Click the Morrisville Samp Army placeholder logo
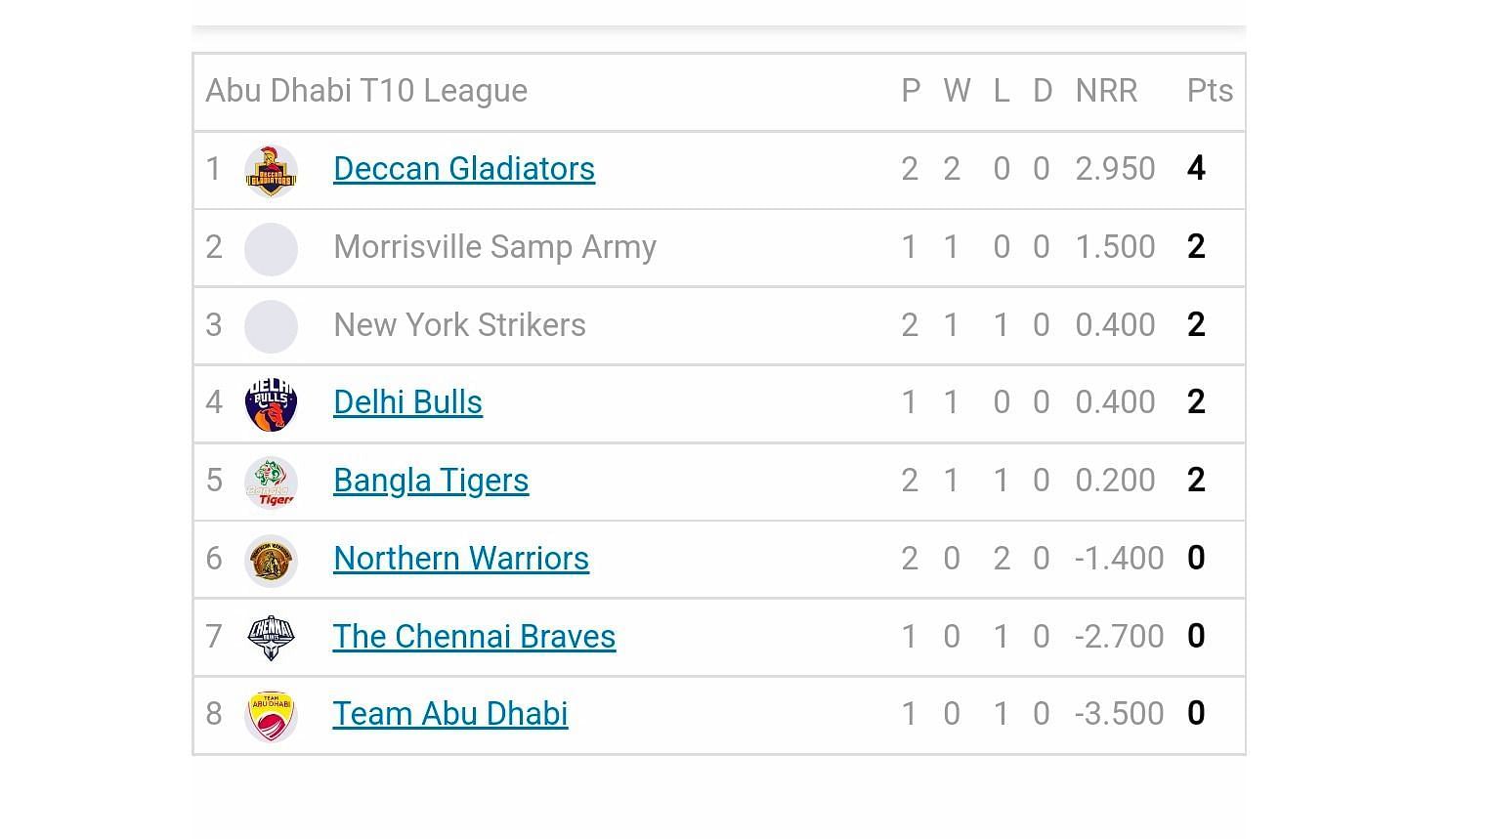The height and width of the screenshot is (839, 1493). 271,249
